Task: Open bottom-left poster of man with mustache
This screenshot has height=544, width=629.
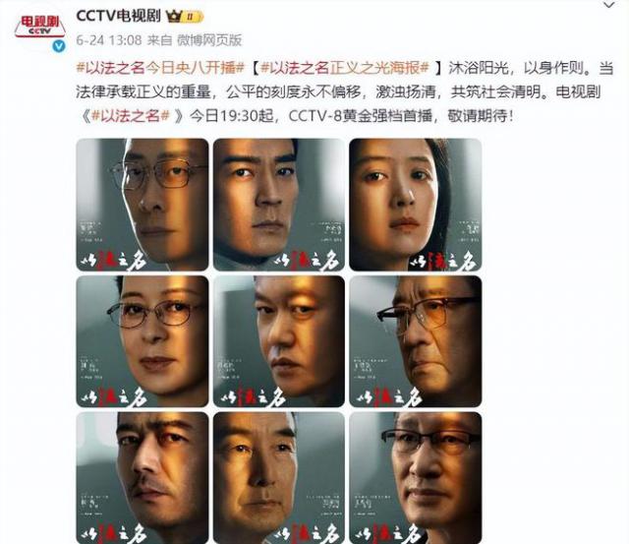Action: (x=143, y=478)
